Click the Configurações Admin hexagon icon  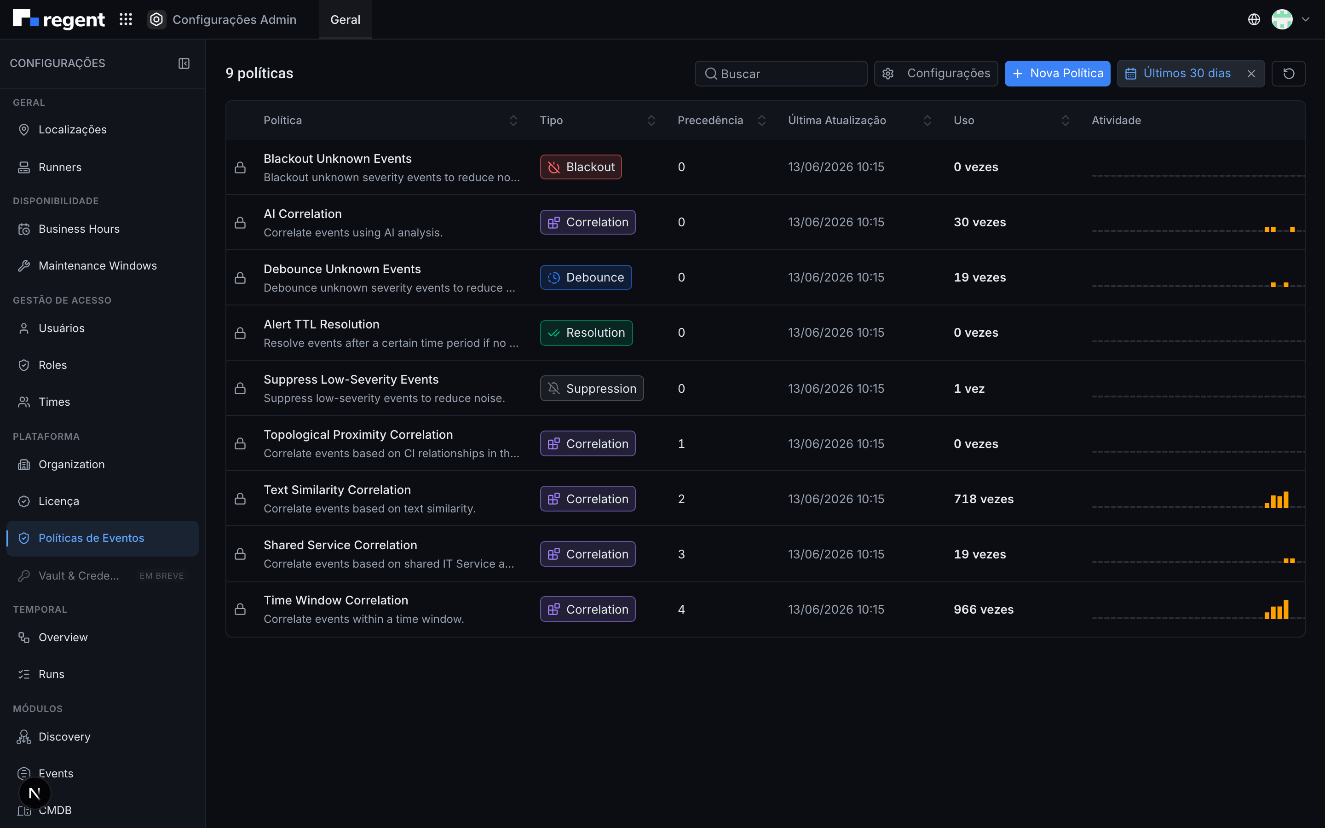point(156,20)
